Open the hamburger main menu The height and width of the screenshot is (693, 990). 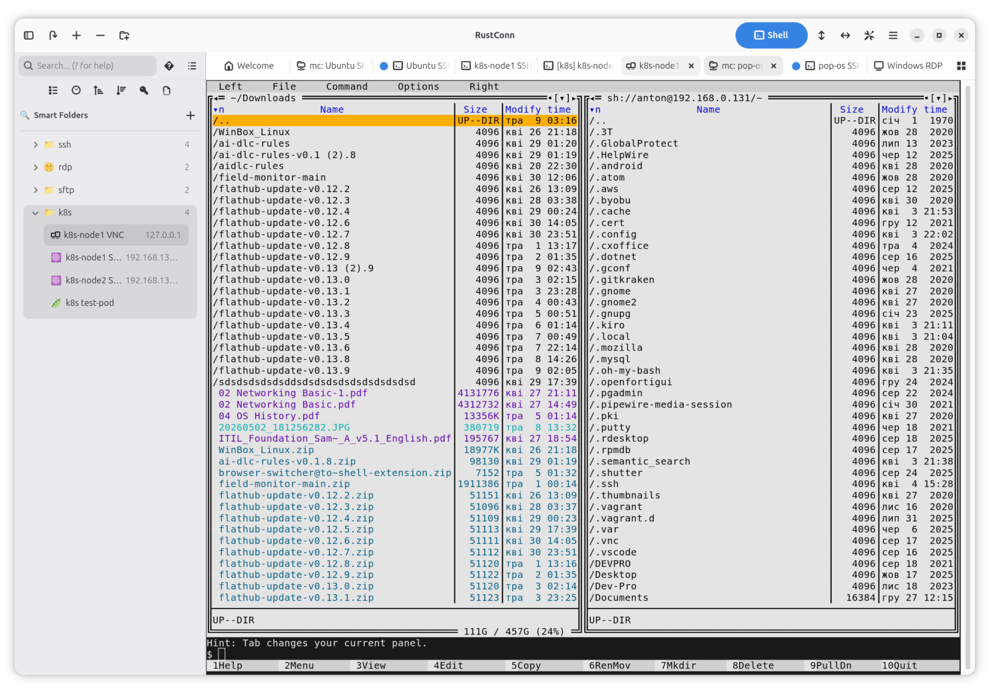(x=893, y=35)
